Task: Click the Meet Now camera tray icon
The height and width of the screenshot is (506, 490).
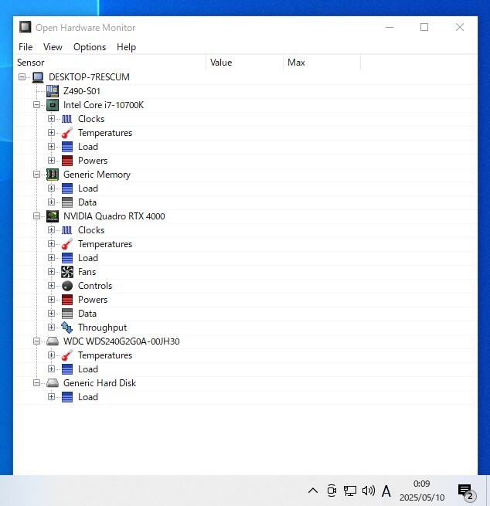Action: coord(332,491)
